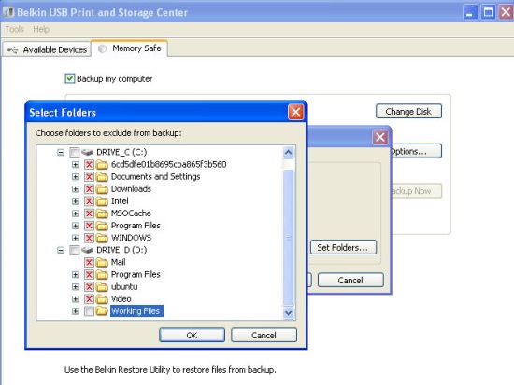Expand the 6cd5dfe01b8695cba865f3b560 folder
This screenshot has height=385, width=514.
(76, 164)
